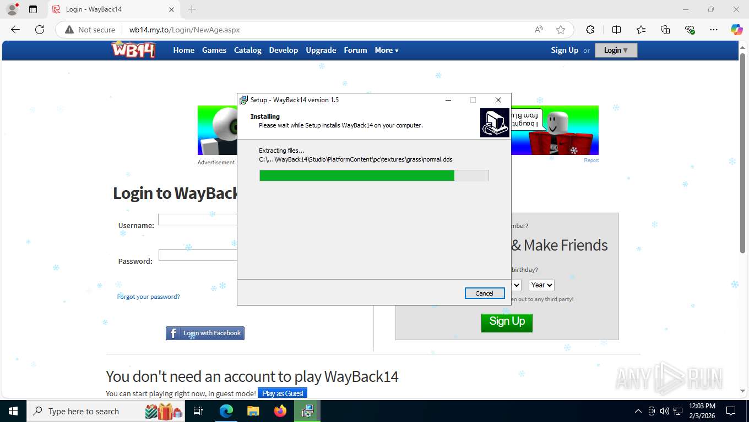Open the browser Extensions icon
This screenshot has height=422, width=749.
[x=590, y=30]
